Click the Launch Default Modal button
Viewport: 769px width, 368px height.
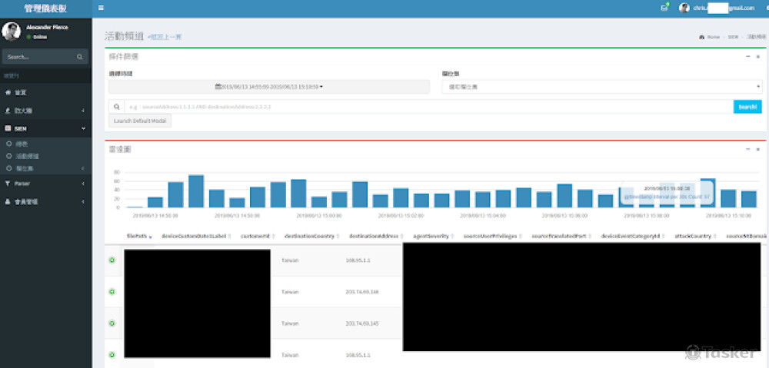coord(140,121)
